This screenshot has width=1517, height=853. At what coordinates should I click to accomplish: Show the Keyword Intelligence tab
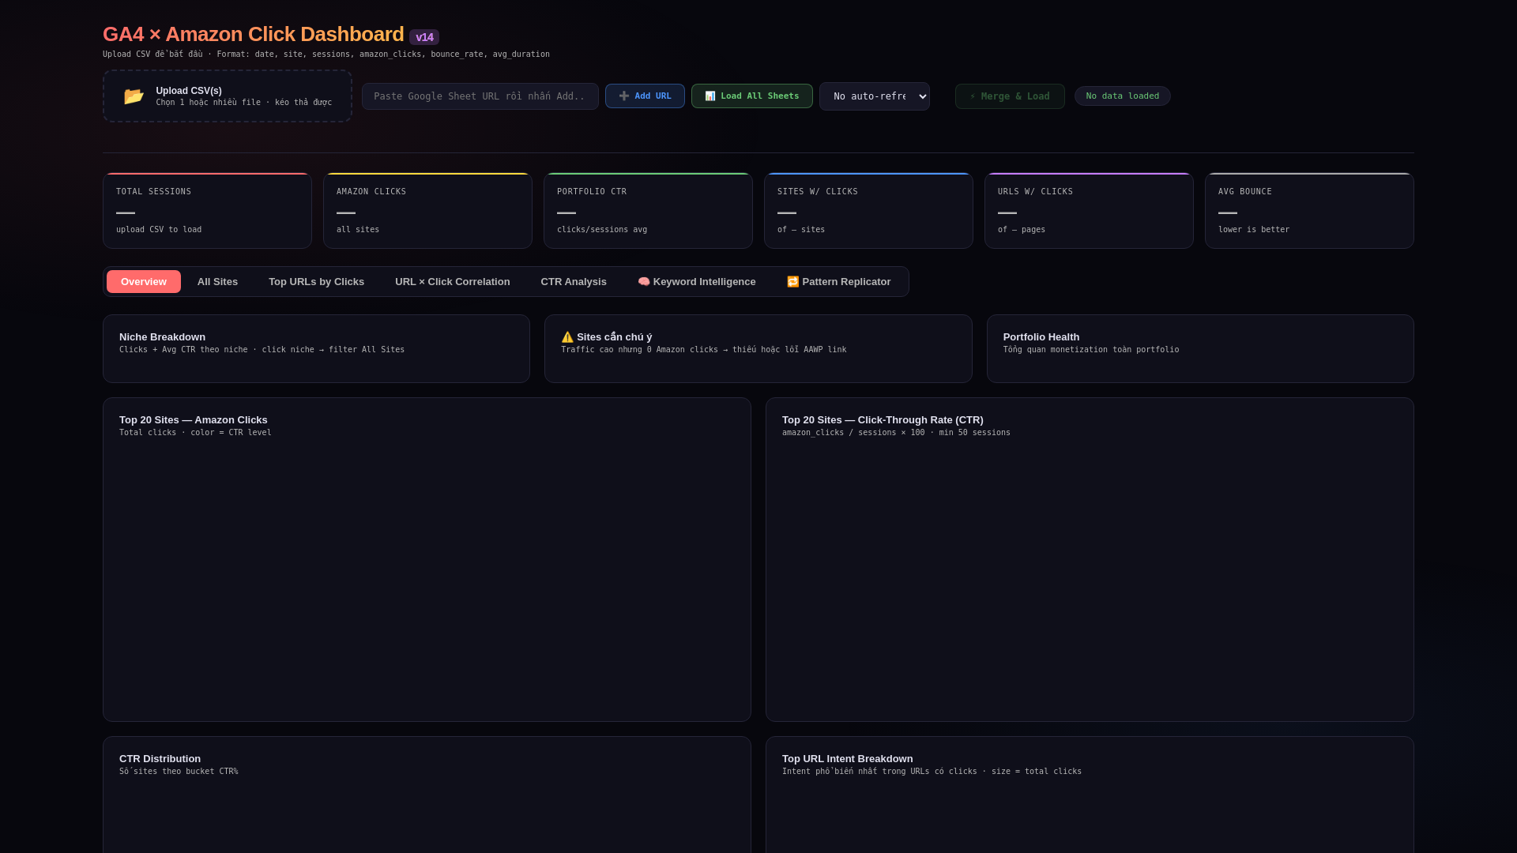[697, 282]
